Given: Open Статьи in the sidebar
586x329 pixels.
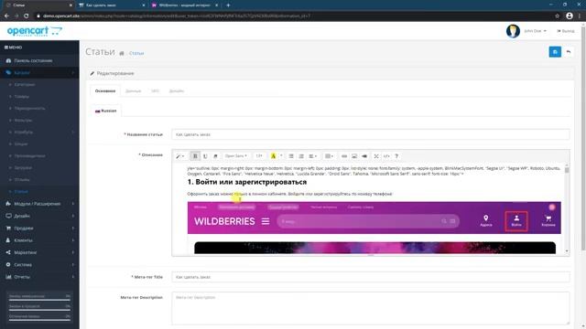Looking at the screenshot, I should 39,191.
